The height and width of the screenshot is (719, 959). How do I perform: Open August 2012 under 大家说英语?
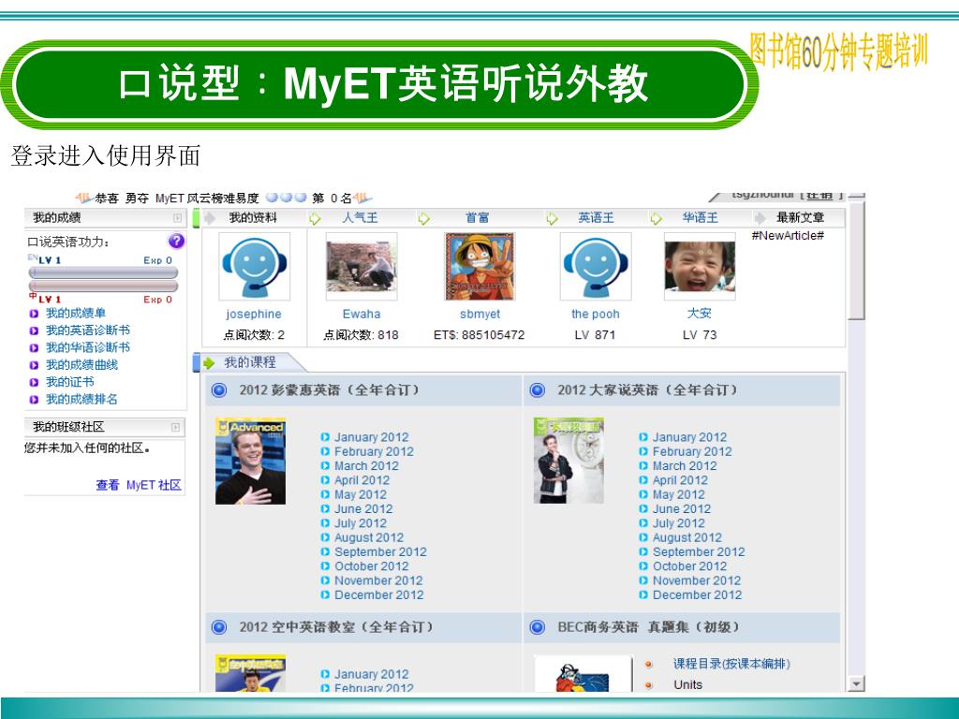coord(686,537)
